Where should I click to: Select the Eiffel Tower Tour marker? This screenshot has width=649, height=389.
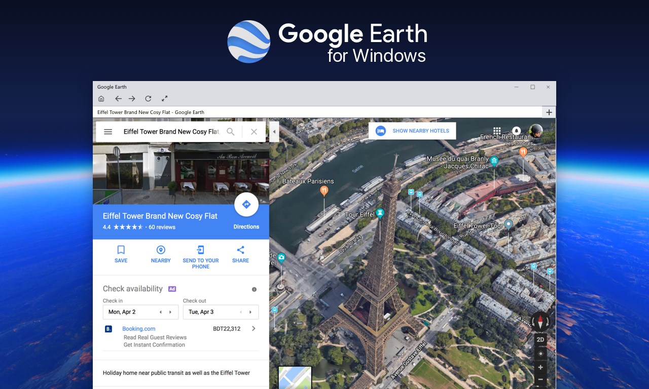509,224
